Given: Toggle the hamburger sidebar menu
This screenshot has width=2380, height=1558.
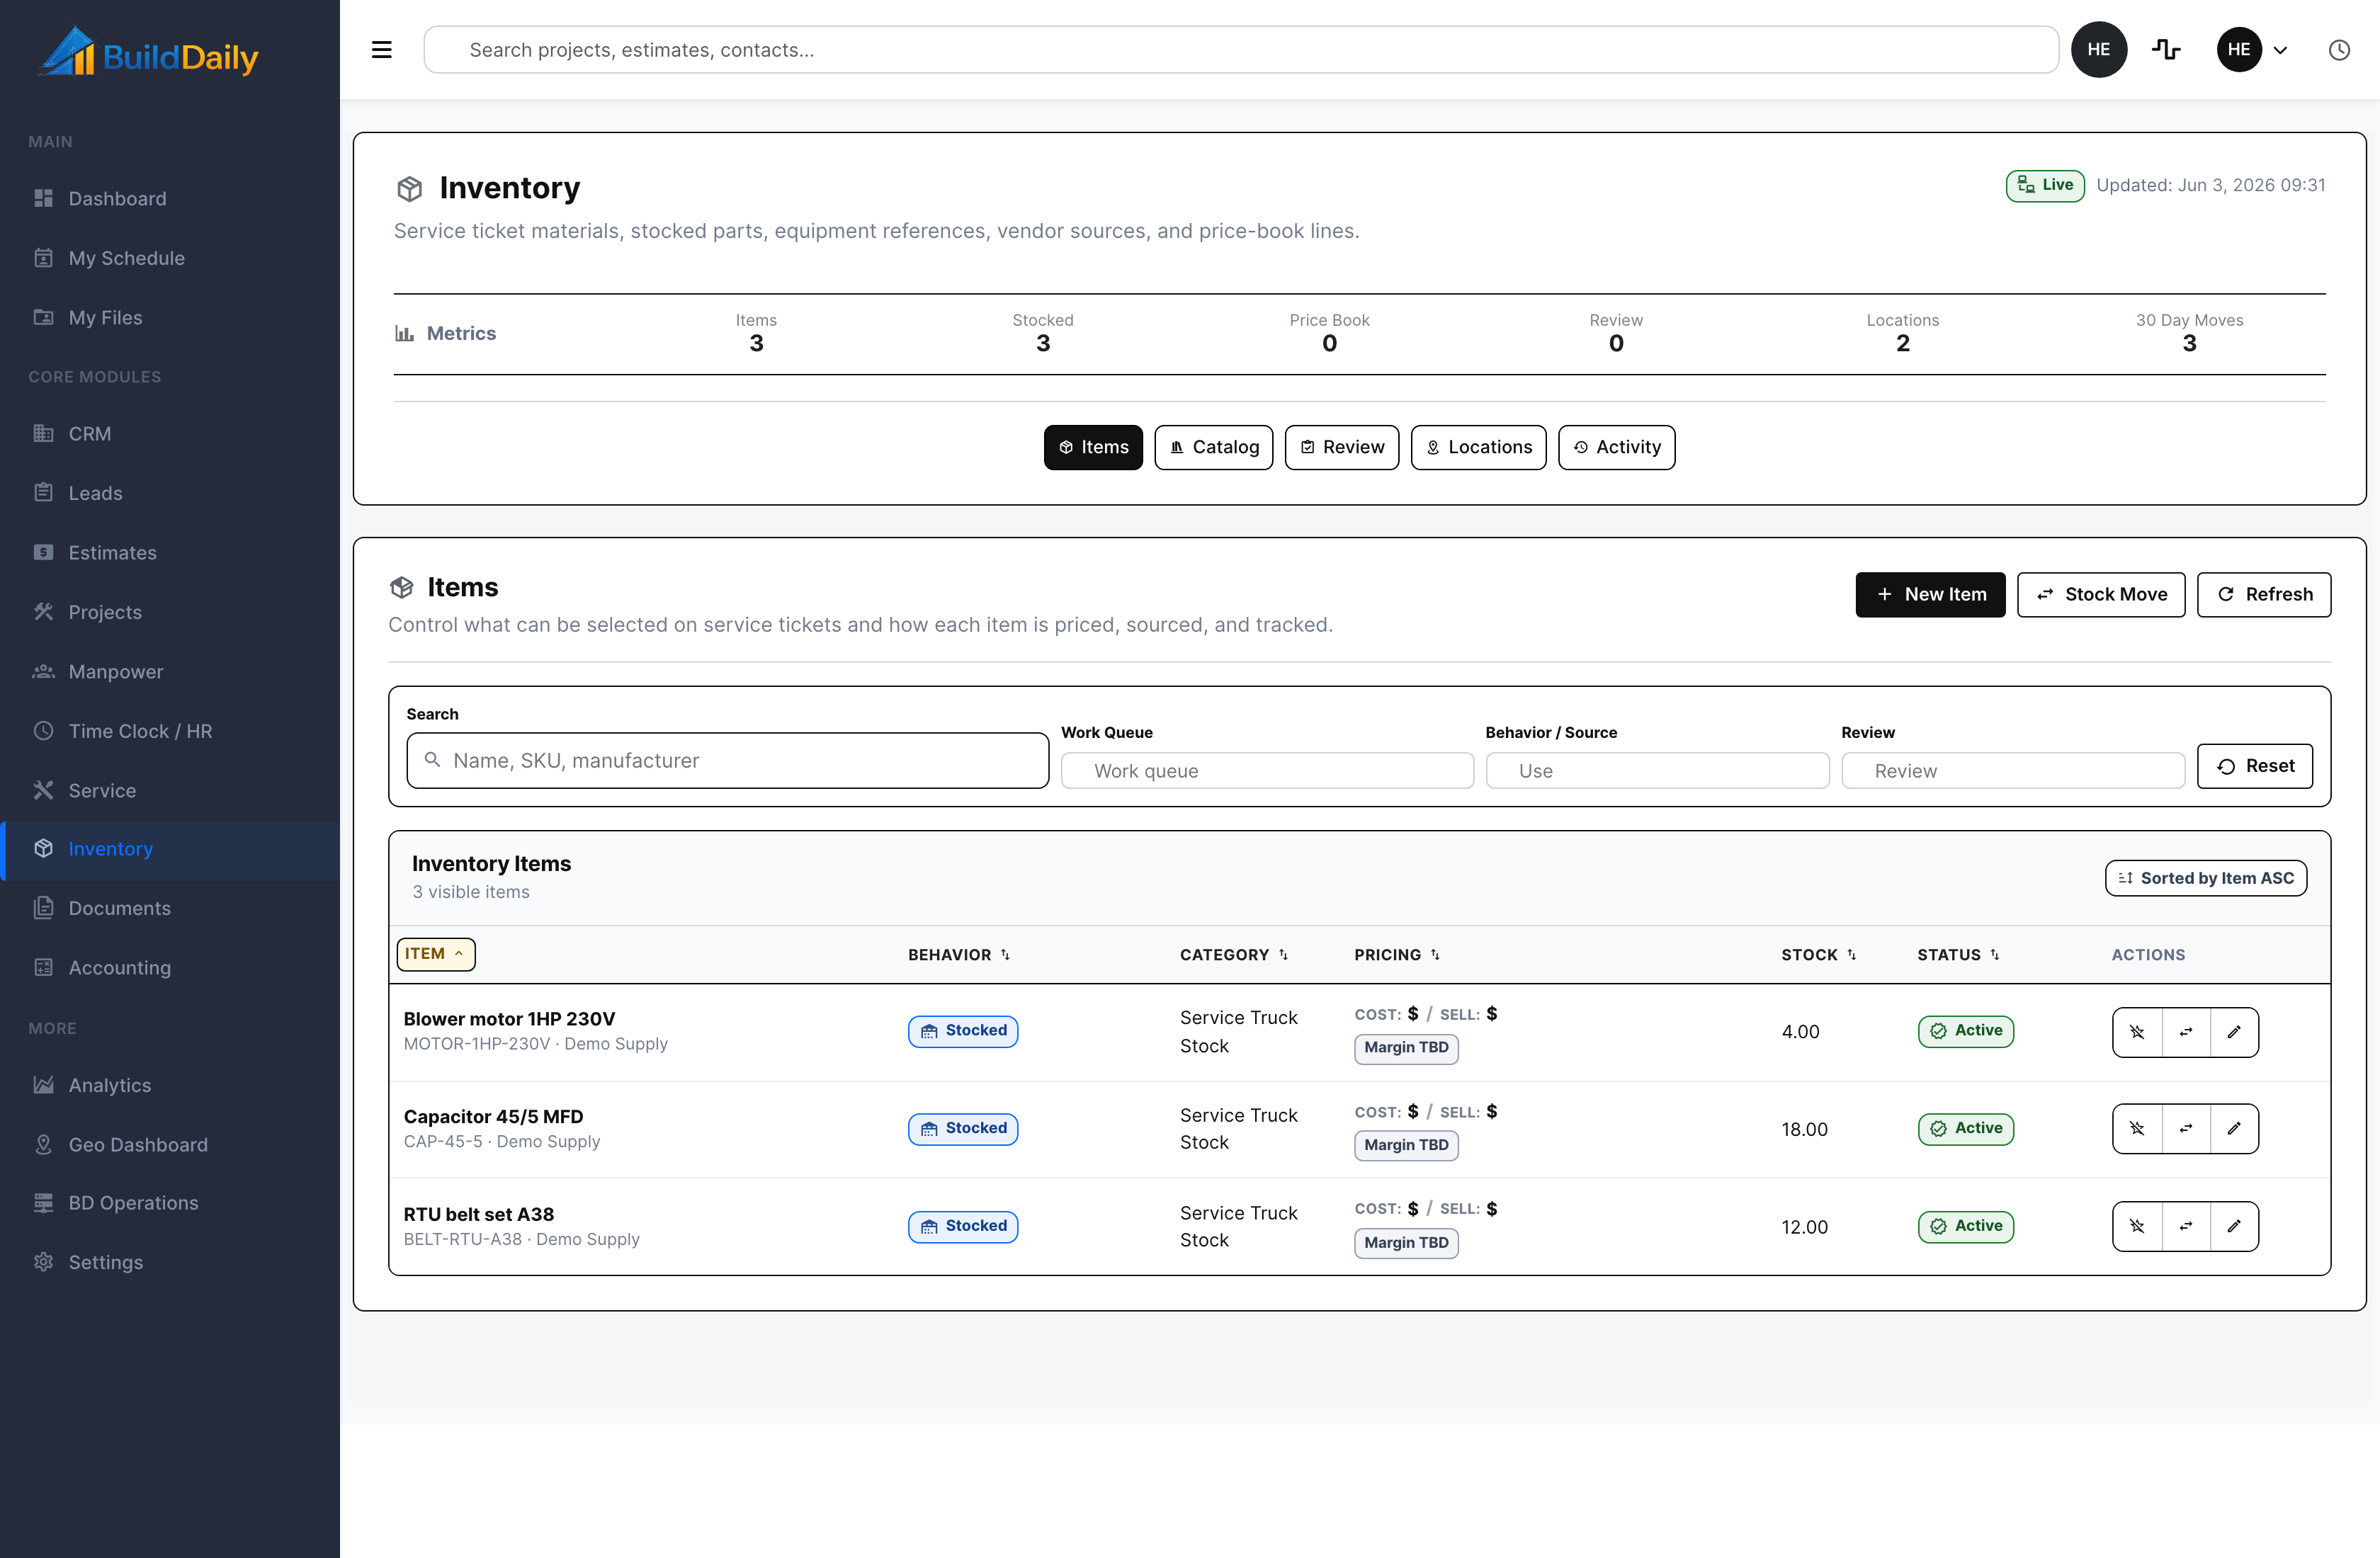Looking at the screenshot, I should [x=381, y=50].
